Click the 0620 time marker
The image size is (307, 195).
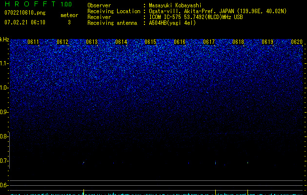[x=297, y=42]
